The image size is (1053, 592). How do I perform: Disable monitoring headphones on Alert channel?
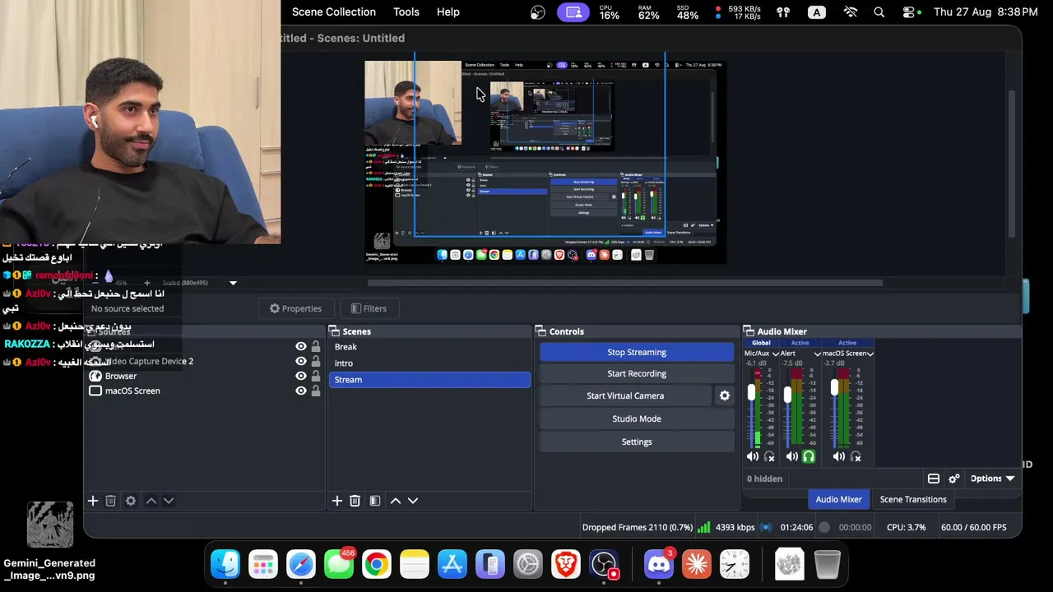coord(809,456)
